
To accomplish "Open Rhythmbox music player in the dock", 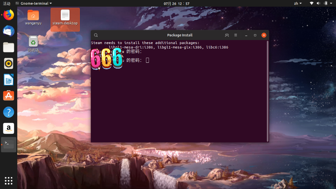I will (x=8, y=64).
